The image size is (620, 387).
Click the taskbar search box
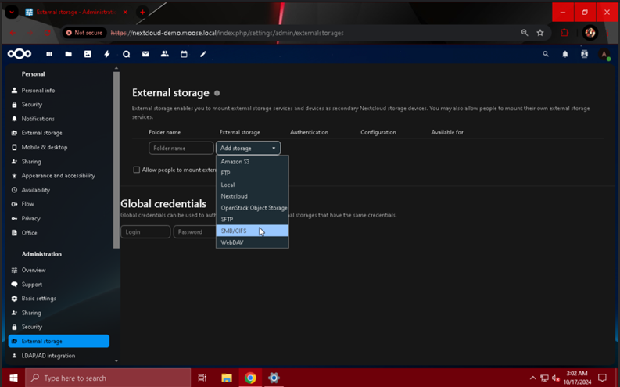click(x=109, y=378)
